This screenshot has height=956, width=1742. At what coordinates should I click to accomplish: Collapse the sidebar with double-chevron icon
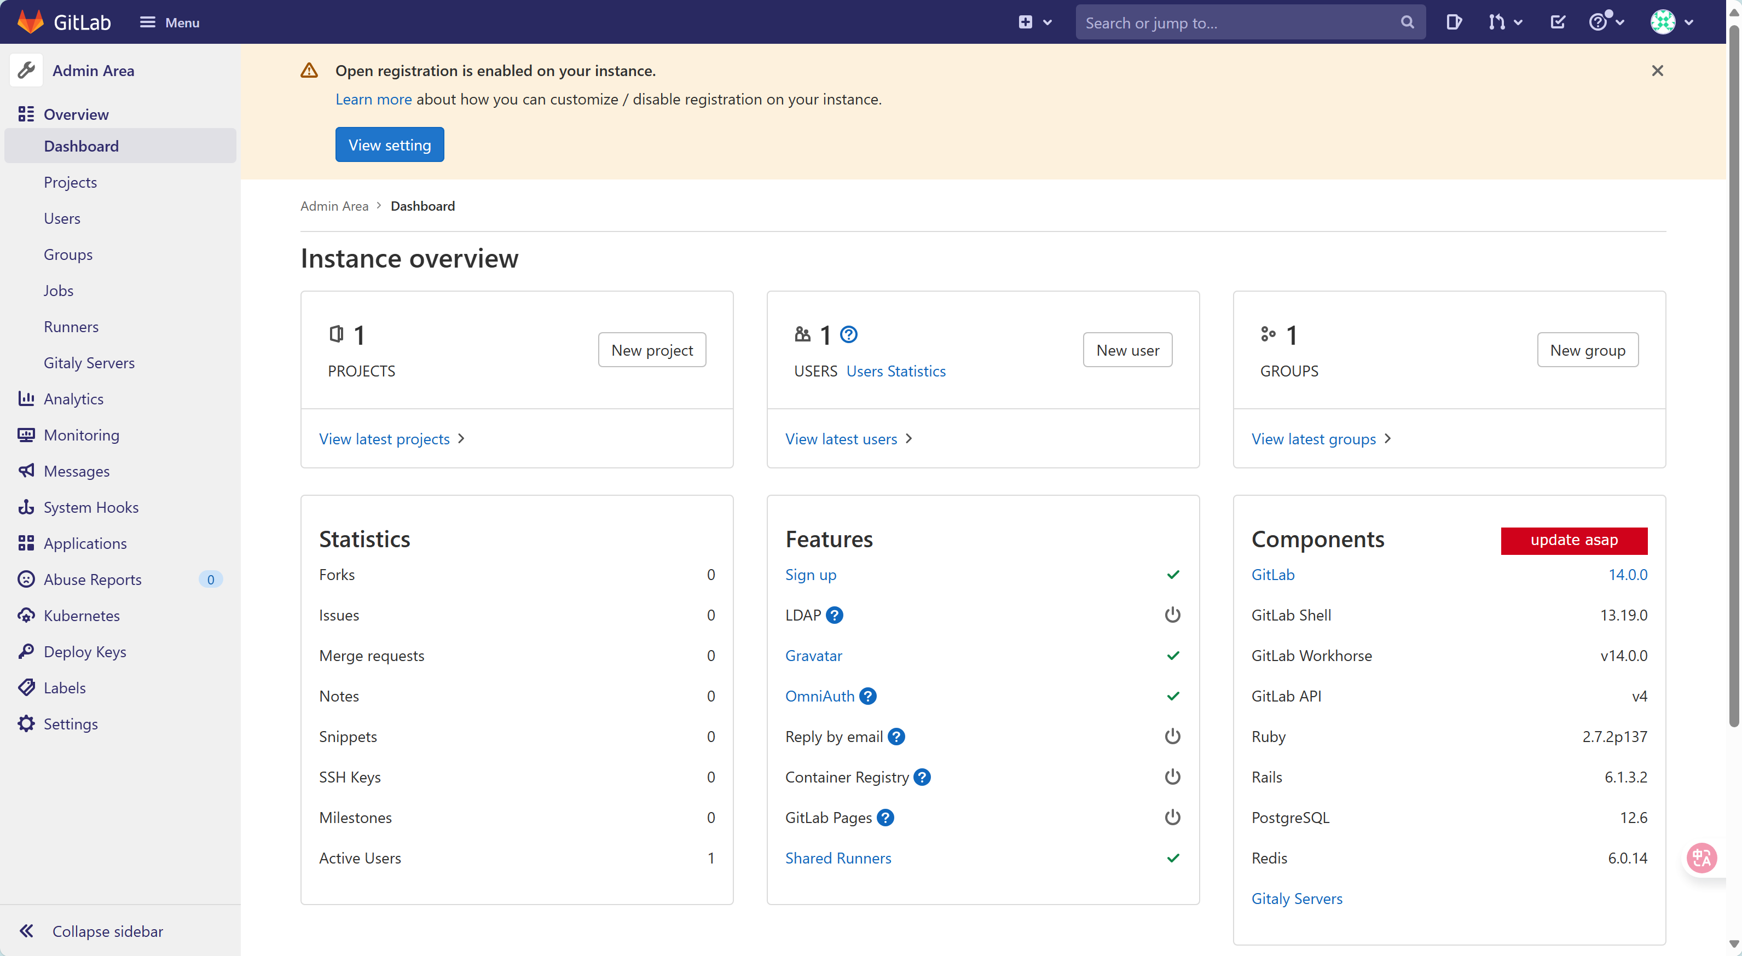(x=26, y=932)
